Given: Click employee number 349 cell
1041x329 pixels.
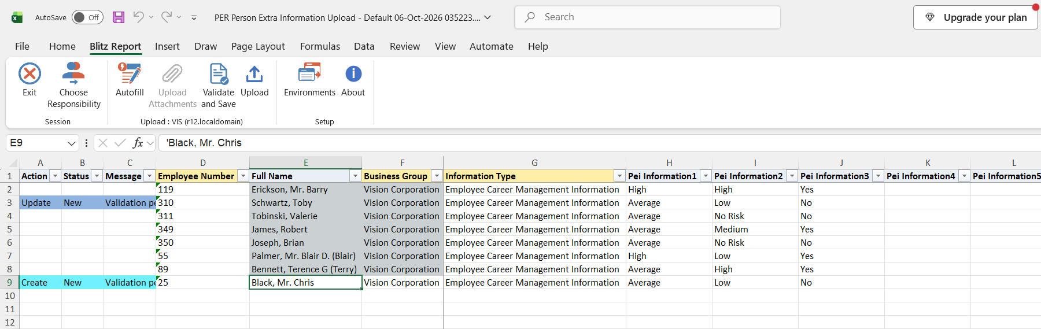Looking at the screenshot, I should (x=202, y=230).
